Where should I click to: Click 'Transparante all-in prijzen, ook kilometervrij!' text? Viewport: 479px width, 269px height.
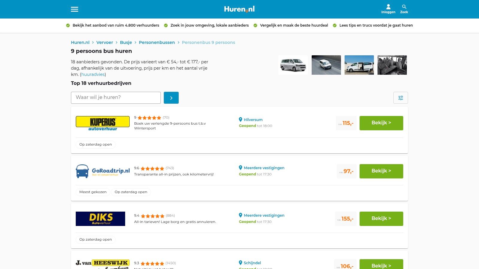[x=174, y=175]
